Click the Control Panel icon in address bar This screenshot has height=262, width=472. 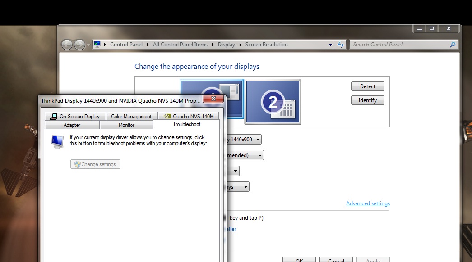(97, 45)
